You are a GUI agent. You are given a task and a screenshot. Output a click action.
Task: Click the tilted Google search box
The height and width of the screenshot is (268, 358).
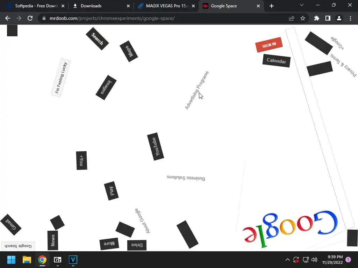320,128
